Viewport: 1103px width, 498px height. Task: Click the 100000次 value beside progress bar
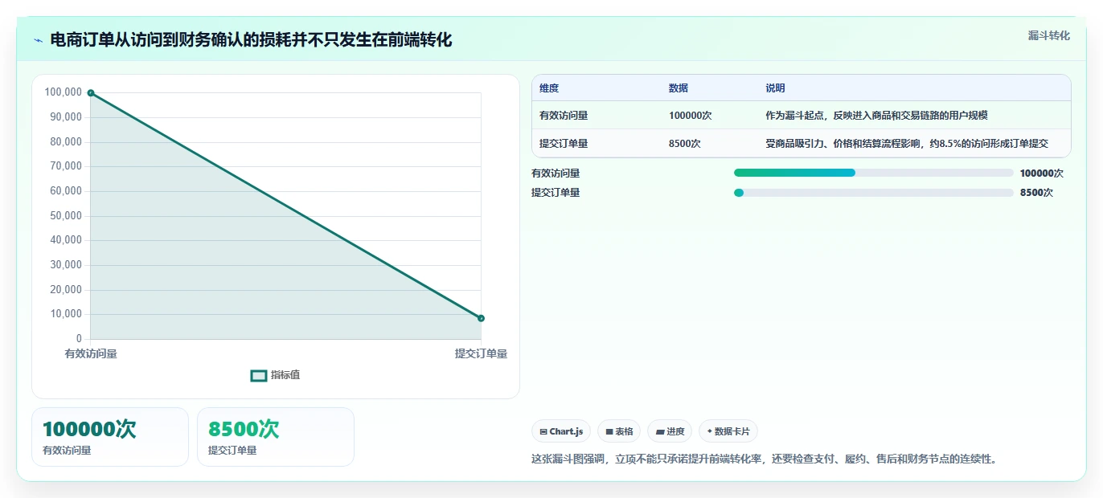pos(1041,173)
